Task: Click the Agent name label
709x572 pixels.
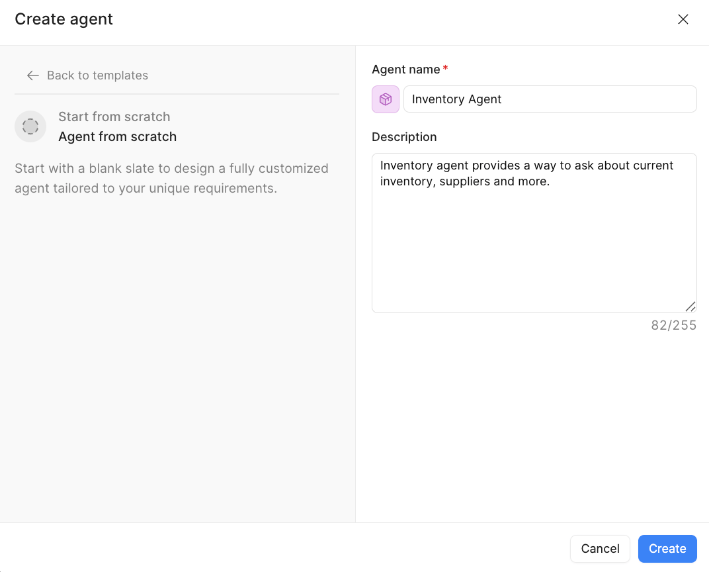Action: click(406, 70)
